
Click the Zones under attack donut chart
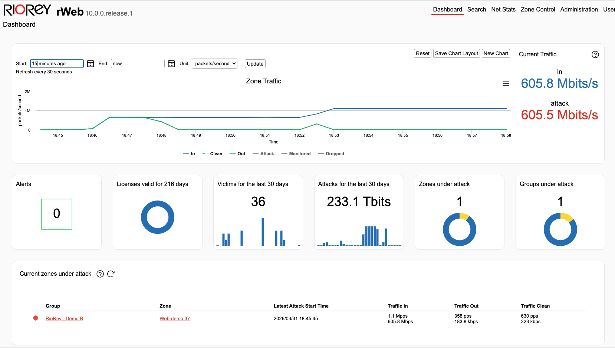[x=460, y=229]
